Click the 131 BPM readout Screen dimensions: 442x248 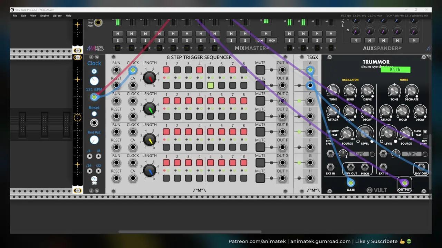(94, 90)
